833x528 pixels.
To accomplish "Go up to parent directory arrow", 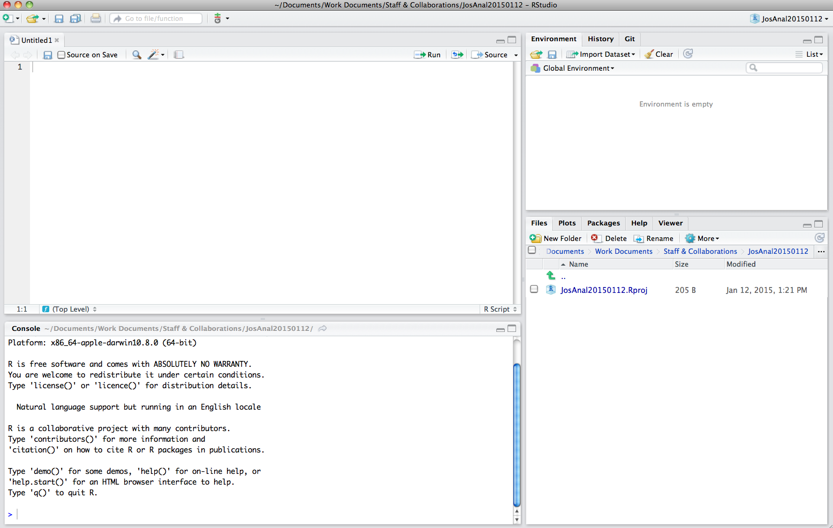I will click(x=551, y=276).
